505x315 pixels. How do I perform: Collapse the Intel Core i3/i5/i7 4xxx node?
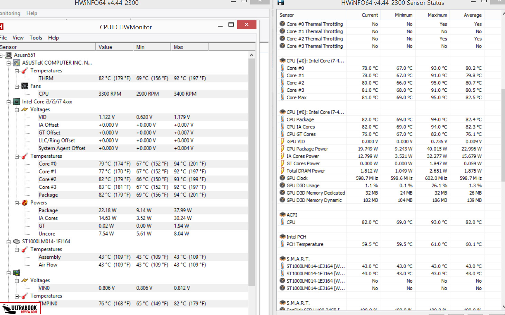click(9, 102)
